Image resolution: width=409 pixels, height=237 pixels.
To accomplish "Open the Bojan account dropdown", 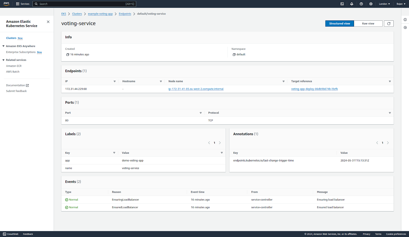I will pos(401,4).
